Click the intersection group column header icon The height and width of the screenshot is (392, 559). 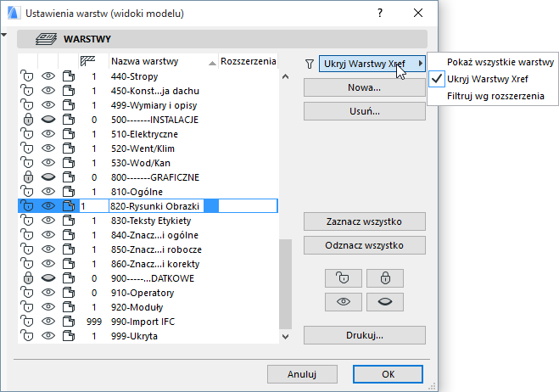coord(87,62)
